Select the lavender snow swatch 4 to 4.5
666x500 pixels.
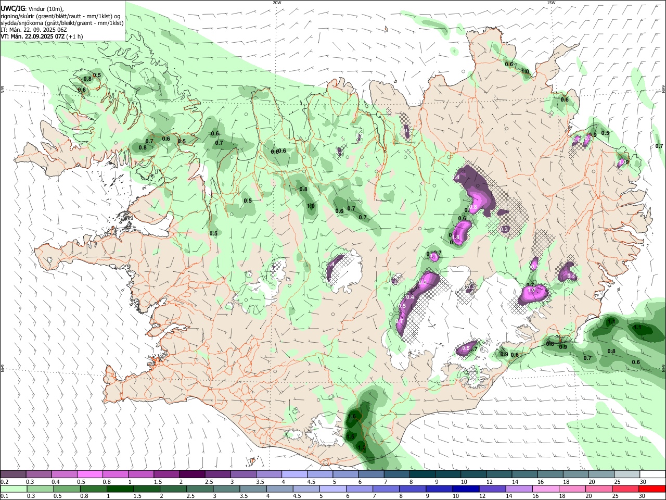point(295,474)
